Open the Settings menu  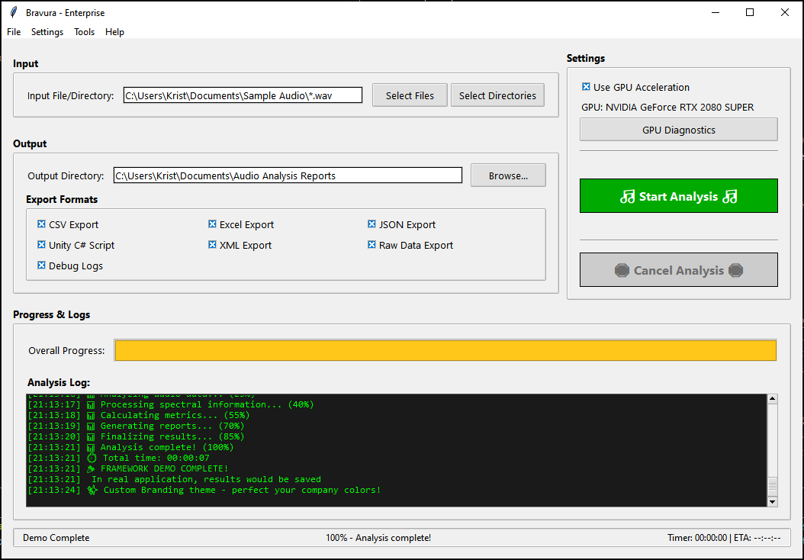click(47, 32)
